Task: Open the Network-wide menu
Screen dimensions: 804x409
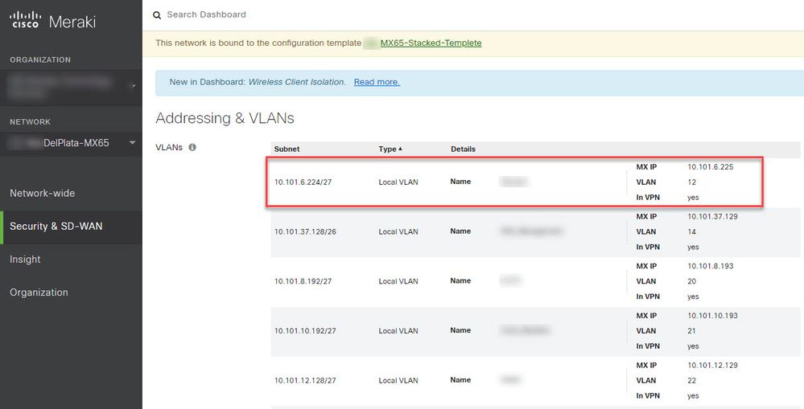Action: 42,193
